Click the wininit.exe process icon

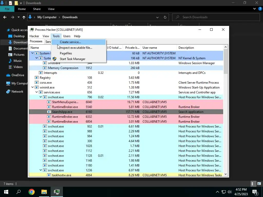36,87
